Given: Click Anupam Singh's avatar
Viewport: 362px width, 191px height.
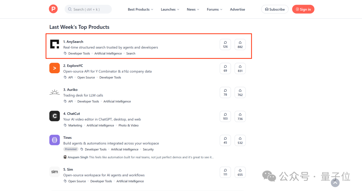Looking at the screenshot, I should 65,157.
